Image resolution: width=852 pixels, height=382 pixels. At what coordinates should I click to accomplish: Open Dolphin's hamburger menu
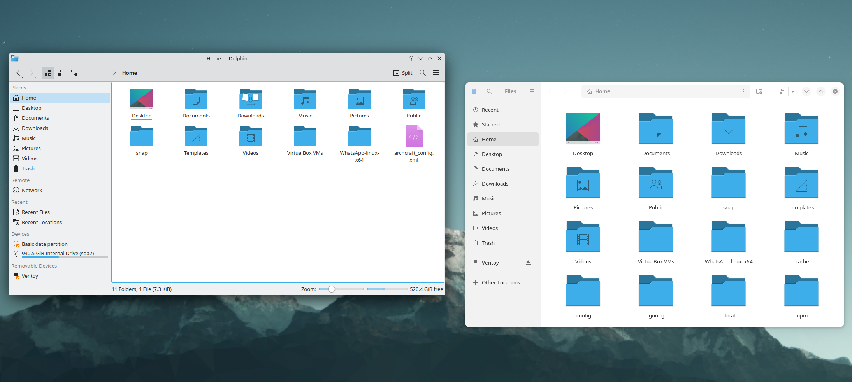436,73
